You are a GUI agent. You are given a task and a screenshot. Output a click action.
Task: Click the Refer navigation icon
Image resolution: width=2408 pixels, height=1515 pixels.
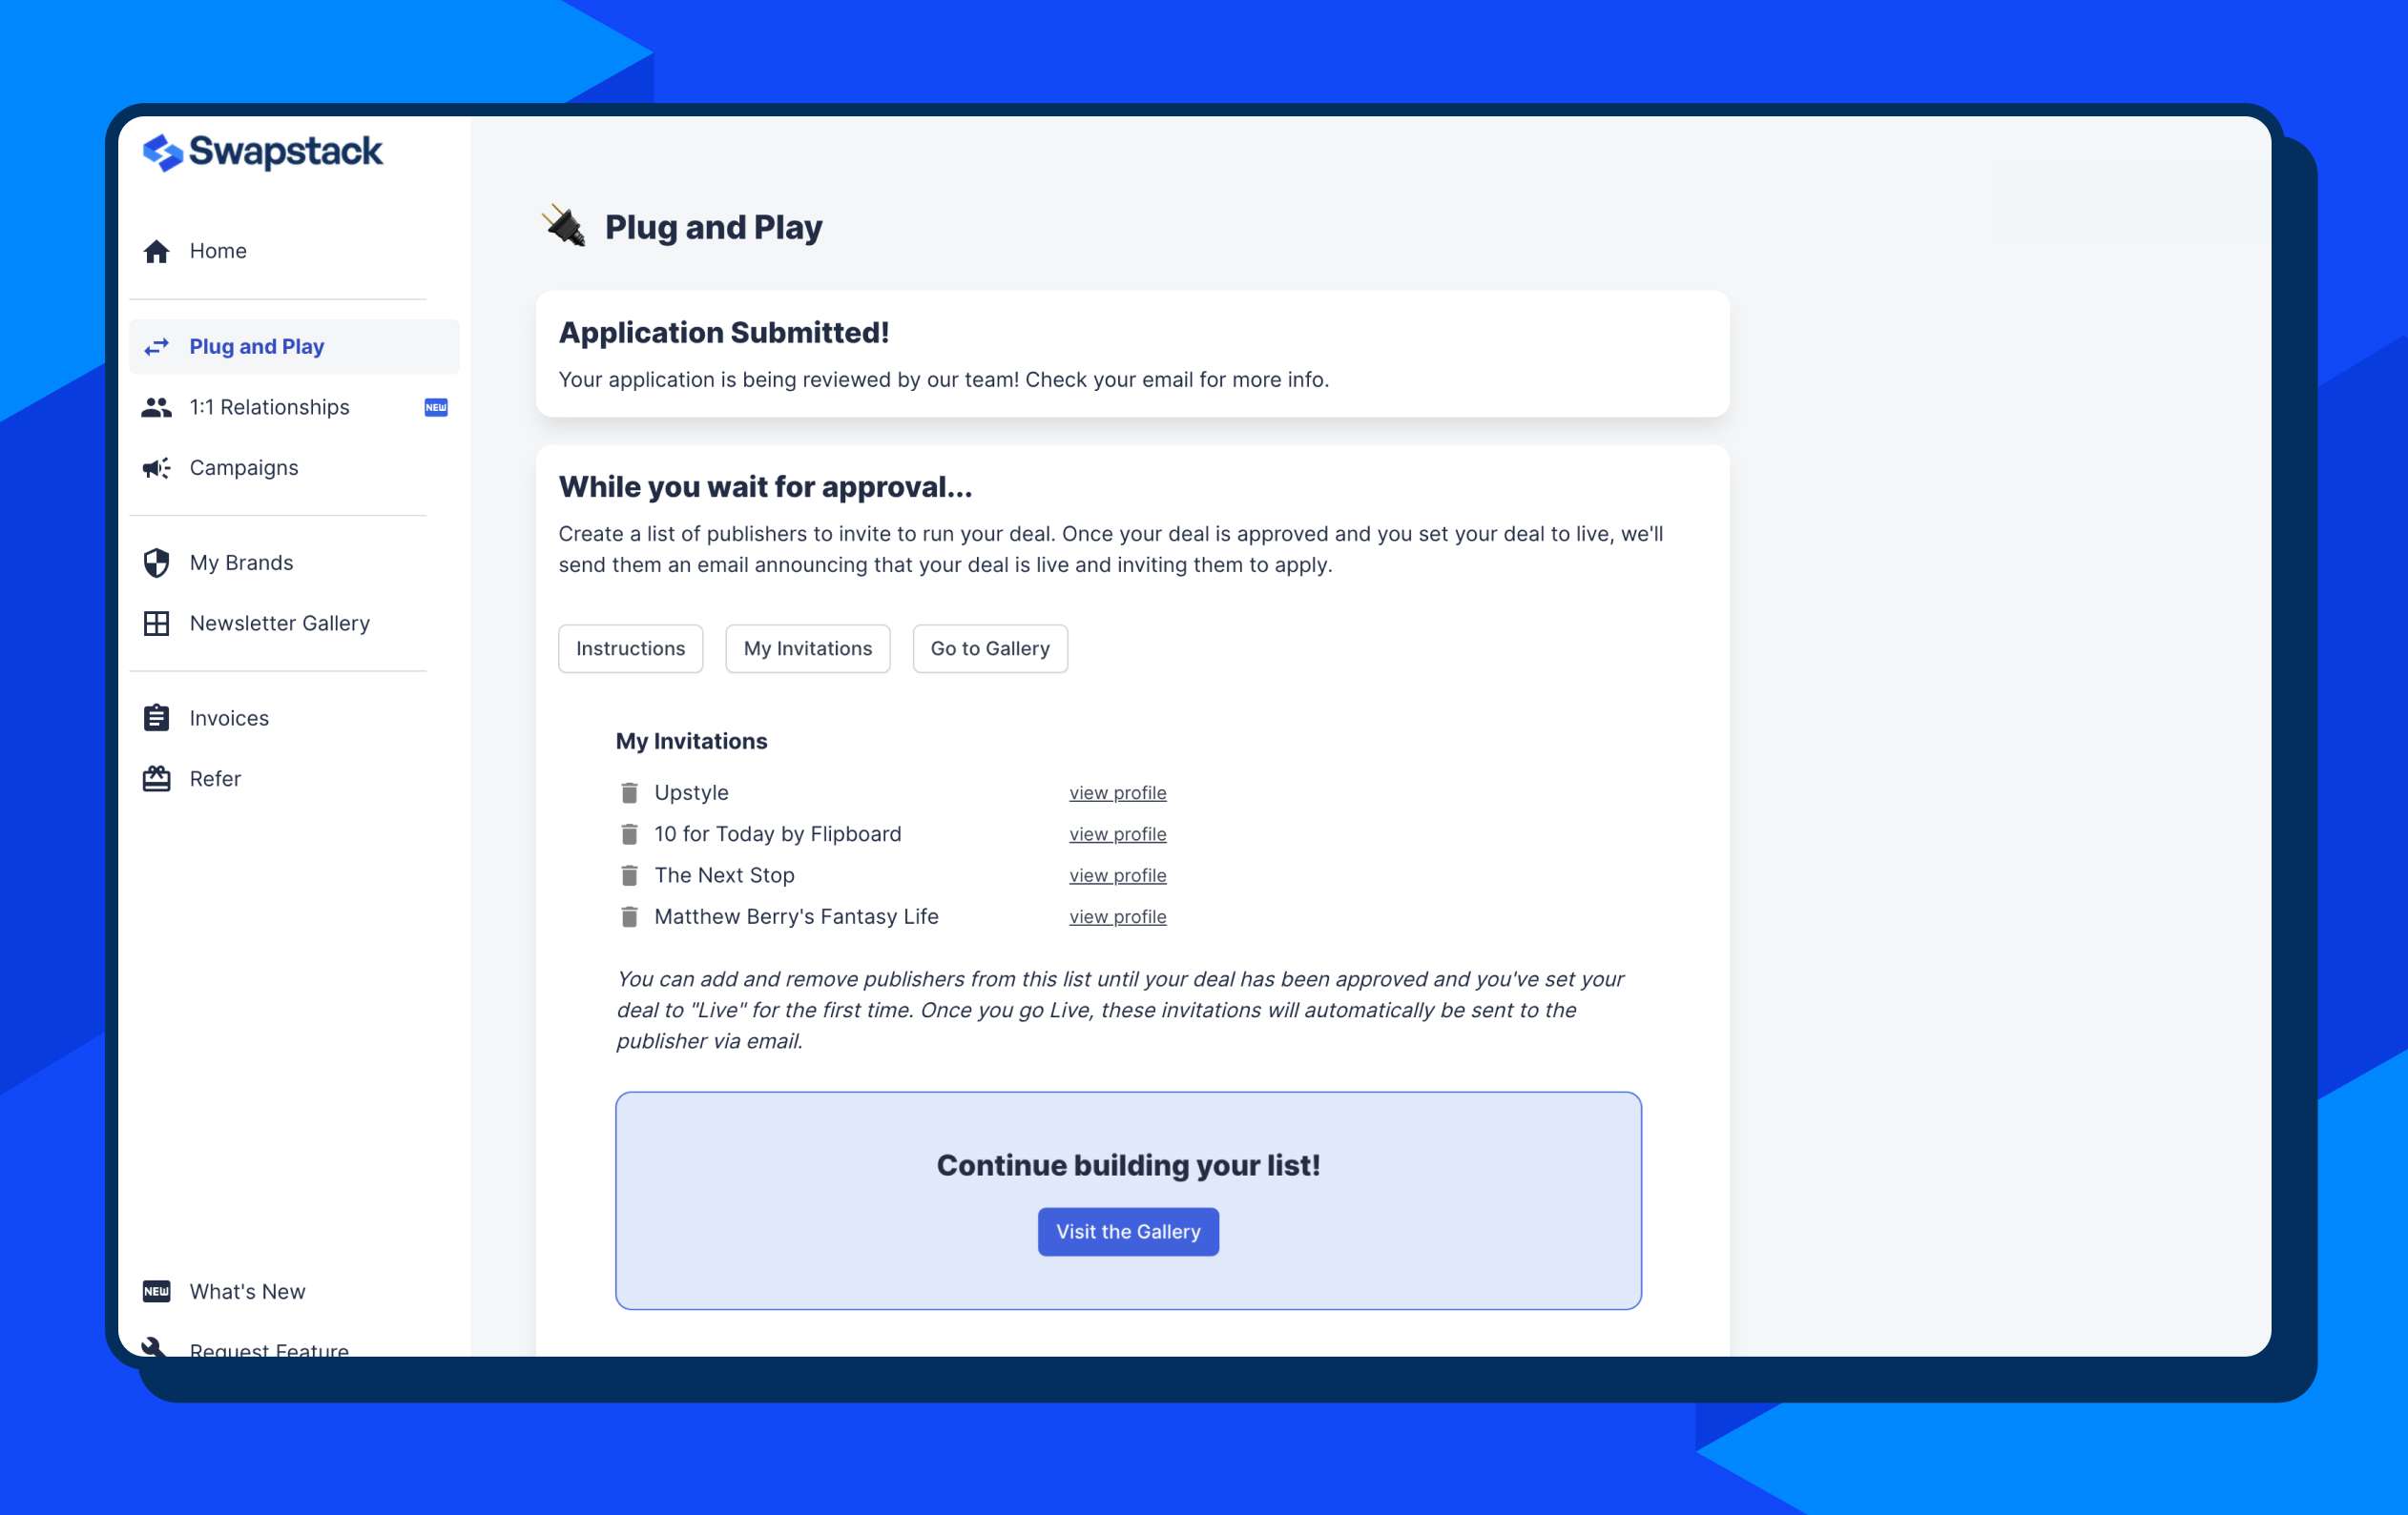point(157,778)
